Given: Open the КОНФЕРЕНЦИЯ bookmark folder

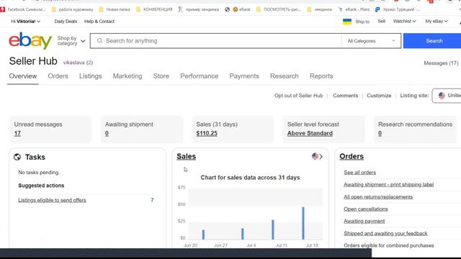Looking at the screenshot, I should (x=154, y=9).
